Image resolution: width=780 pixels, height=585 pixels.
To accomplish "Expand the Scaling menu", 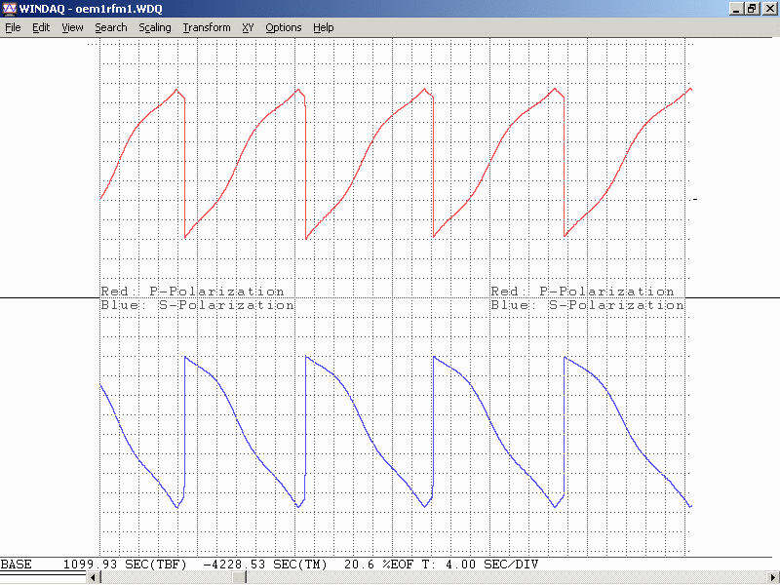I will pos(155,27).
